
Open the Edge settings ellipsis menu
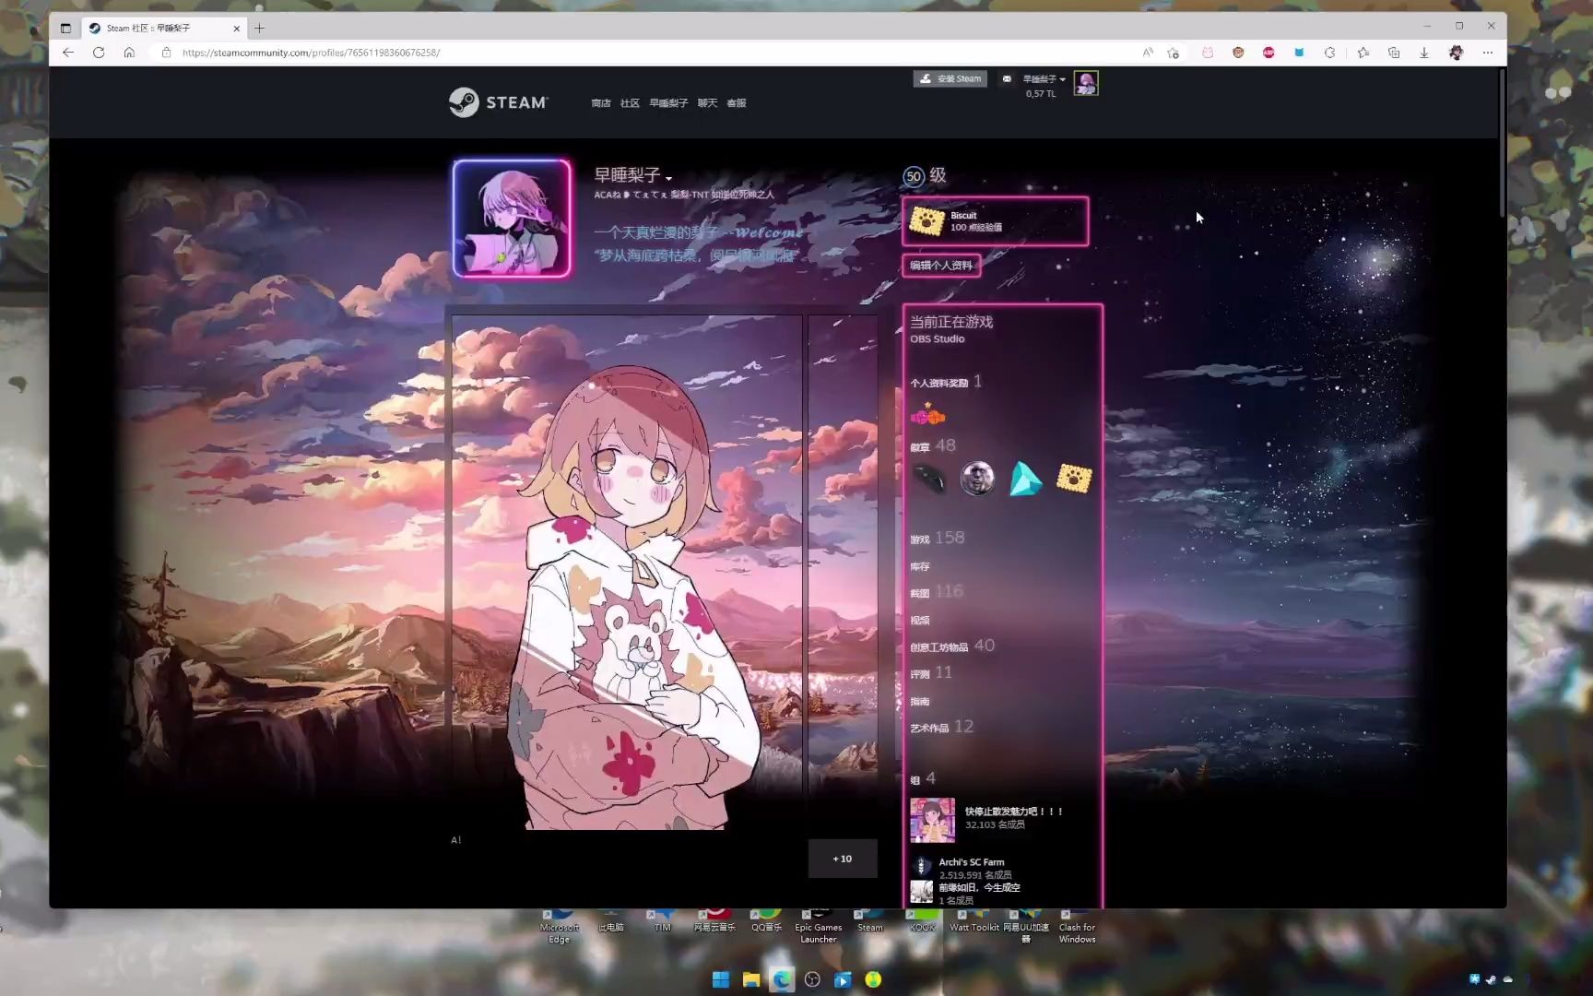pyautogui.click(x=1487, y=53)
